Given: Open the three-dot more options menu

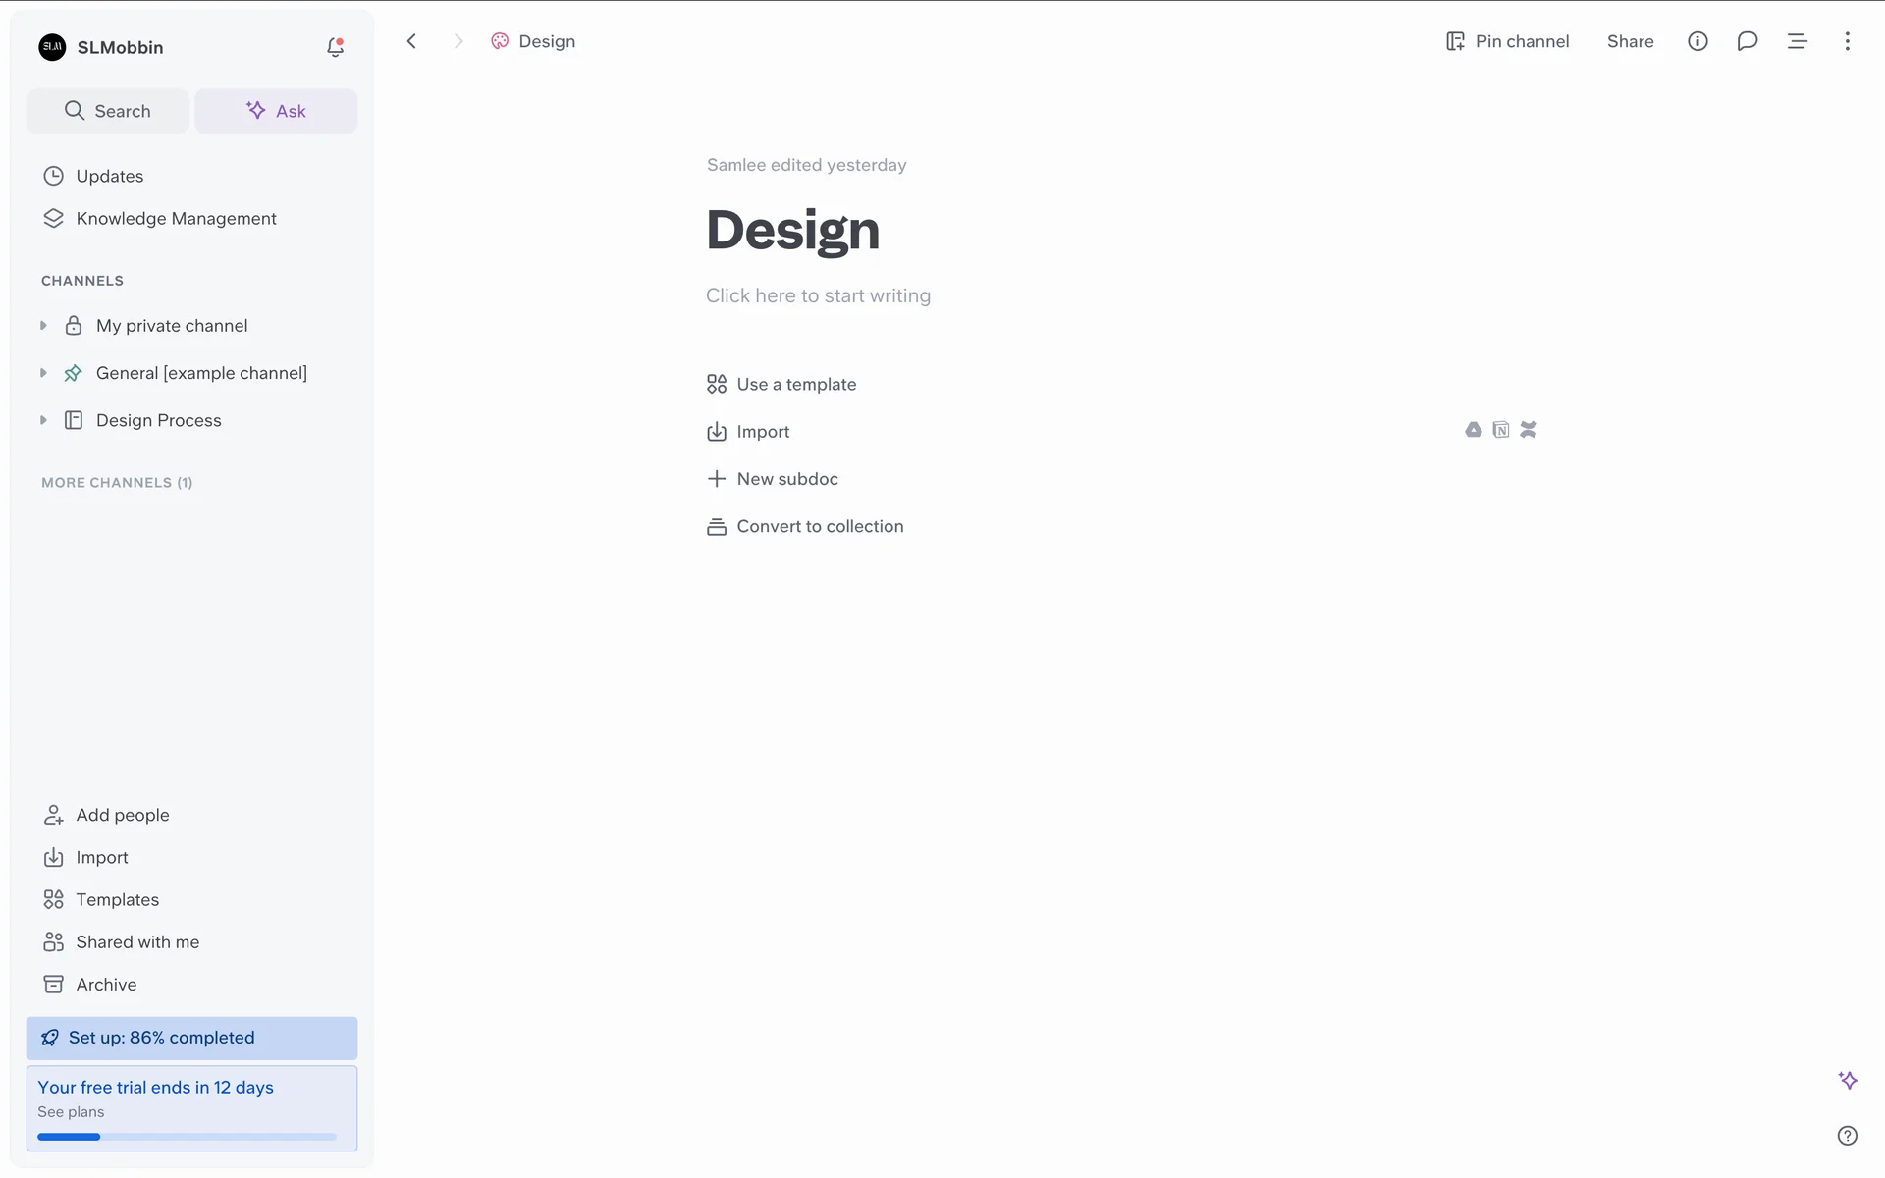Looking at the screenshot, I should (1847, 41).
